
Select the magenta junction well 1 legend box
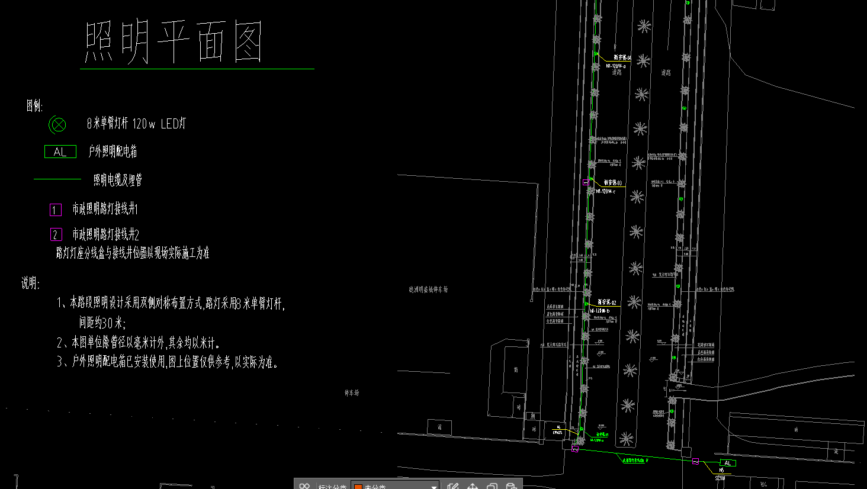pyautogui.click(x=55, y=210)
